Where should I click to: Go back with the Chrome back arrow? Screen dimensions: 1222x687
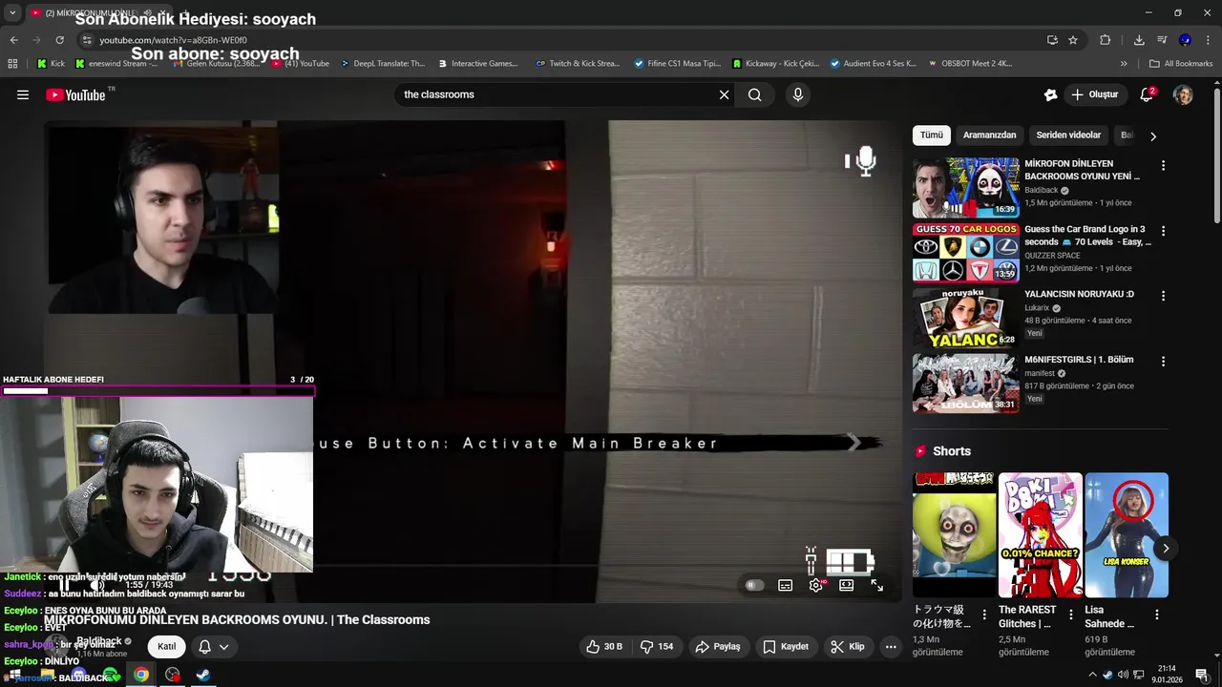(x=13, y=40)
